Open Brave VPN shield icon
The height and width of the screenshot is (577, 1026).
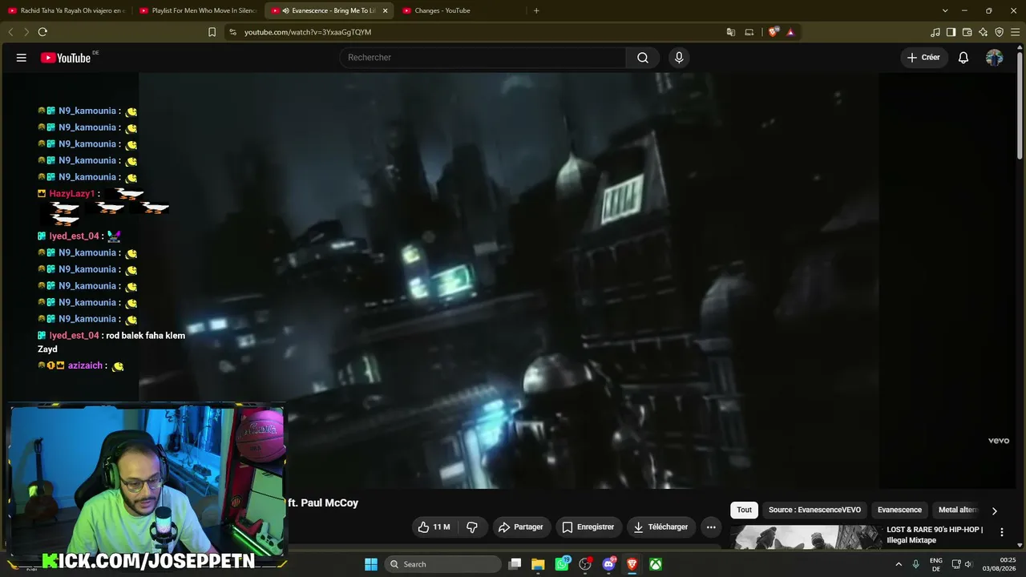click(999, 32)
